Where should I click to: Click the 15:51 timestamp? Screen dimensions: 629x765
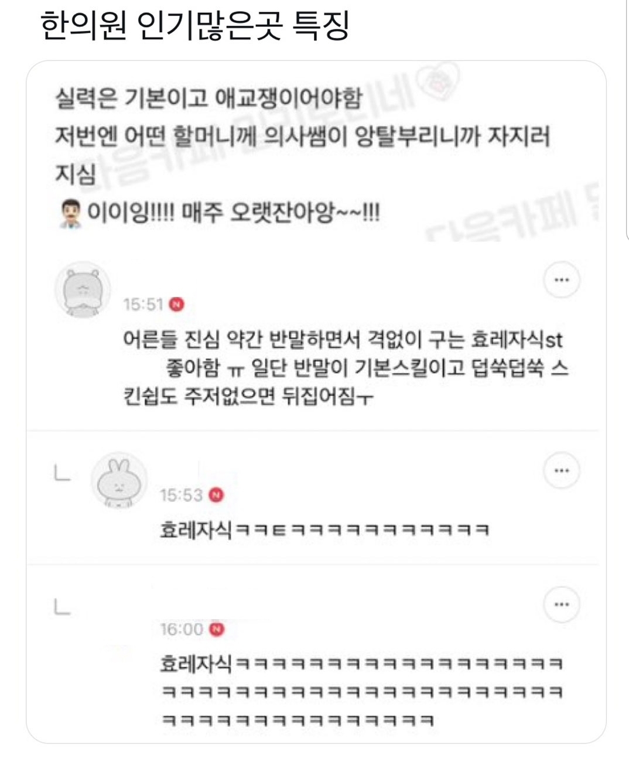coord(143,304)
